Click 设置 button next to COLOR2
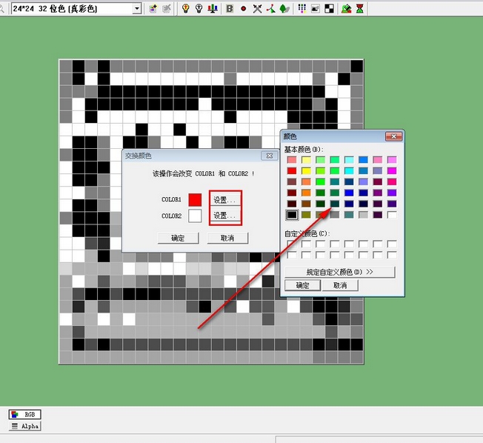This screenshot has height=443, width=483. click(x=225, y=216)
